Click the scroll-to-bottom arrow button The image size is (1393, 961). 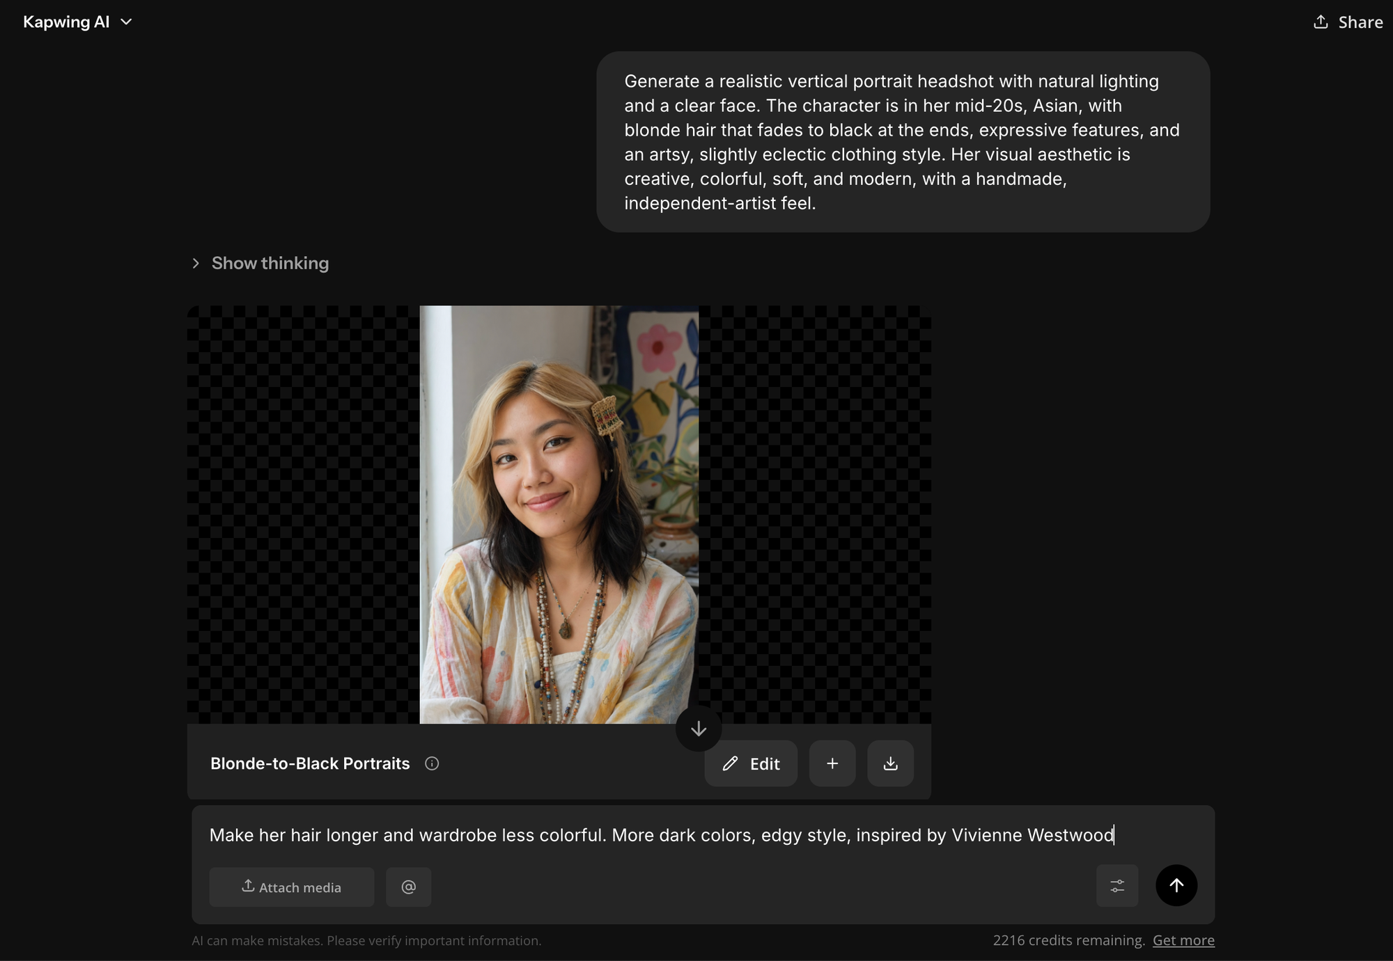pyautogui.click(x=699, y=729)
